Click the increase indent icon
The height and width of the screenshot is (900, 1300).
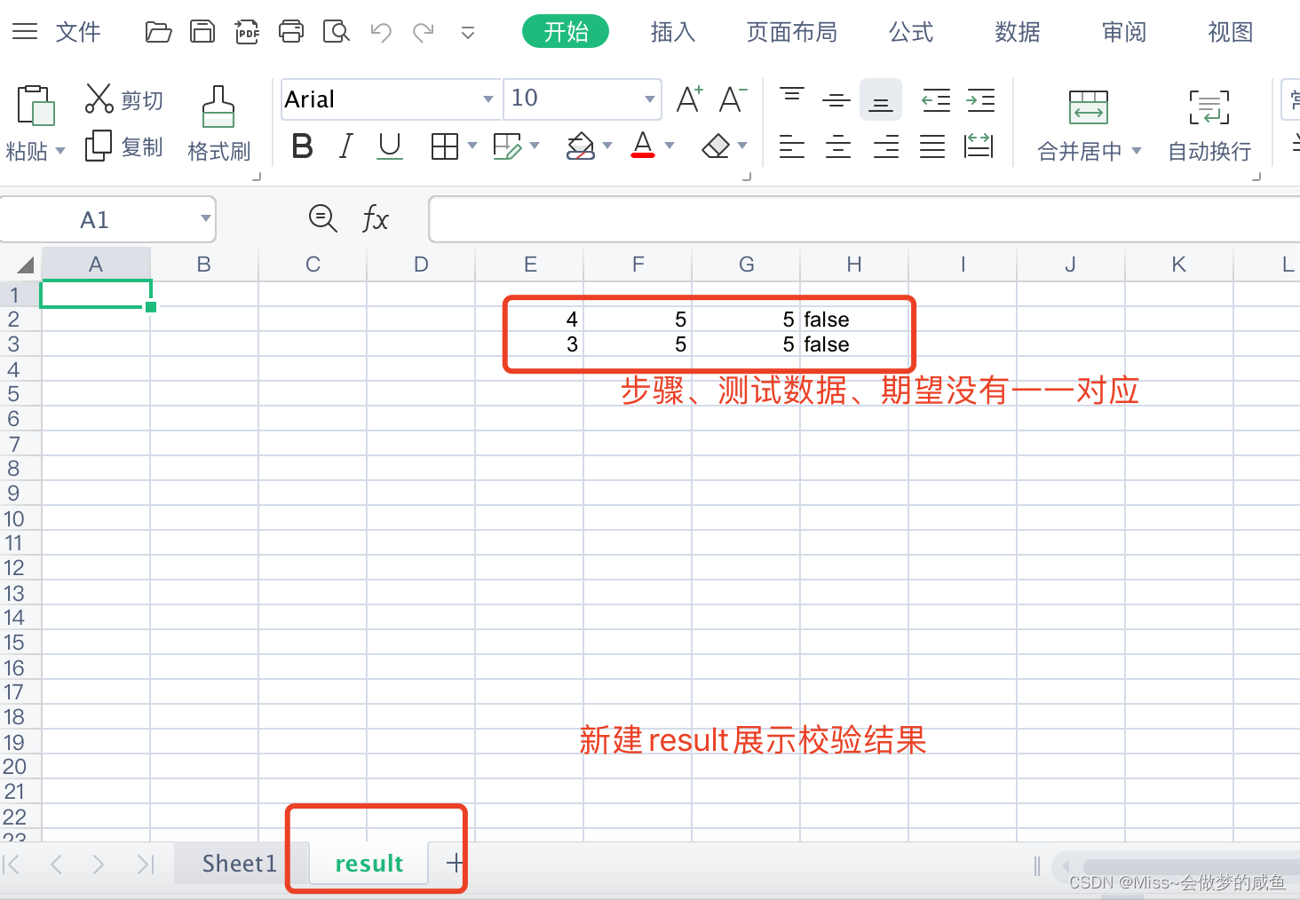[980, 99]
